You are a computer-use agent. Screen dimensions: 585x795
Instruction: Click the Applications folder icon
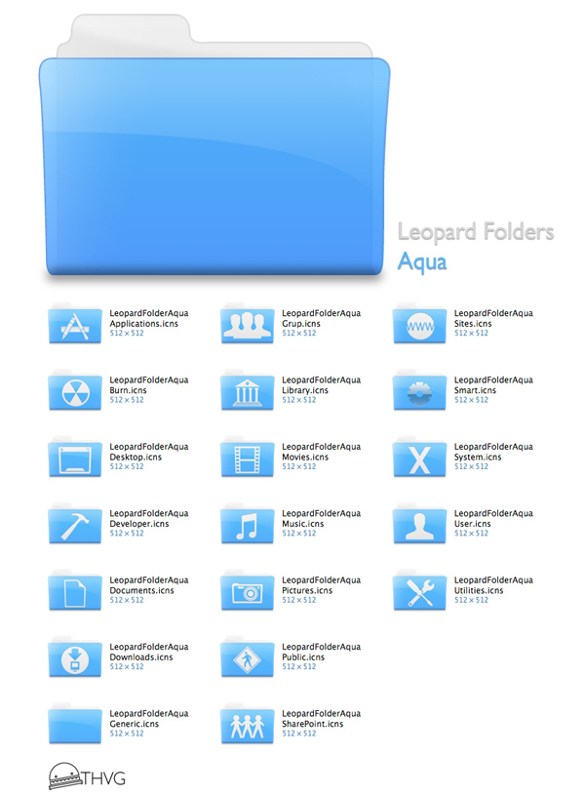[75, 324]
